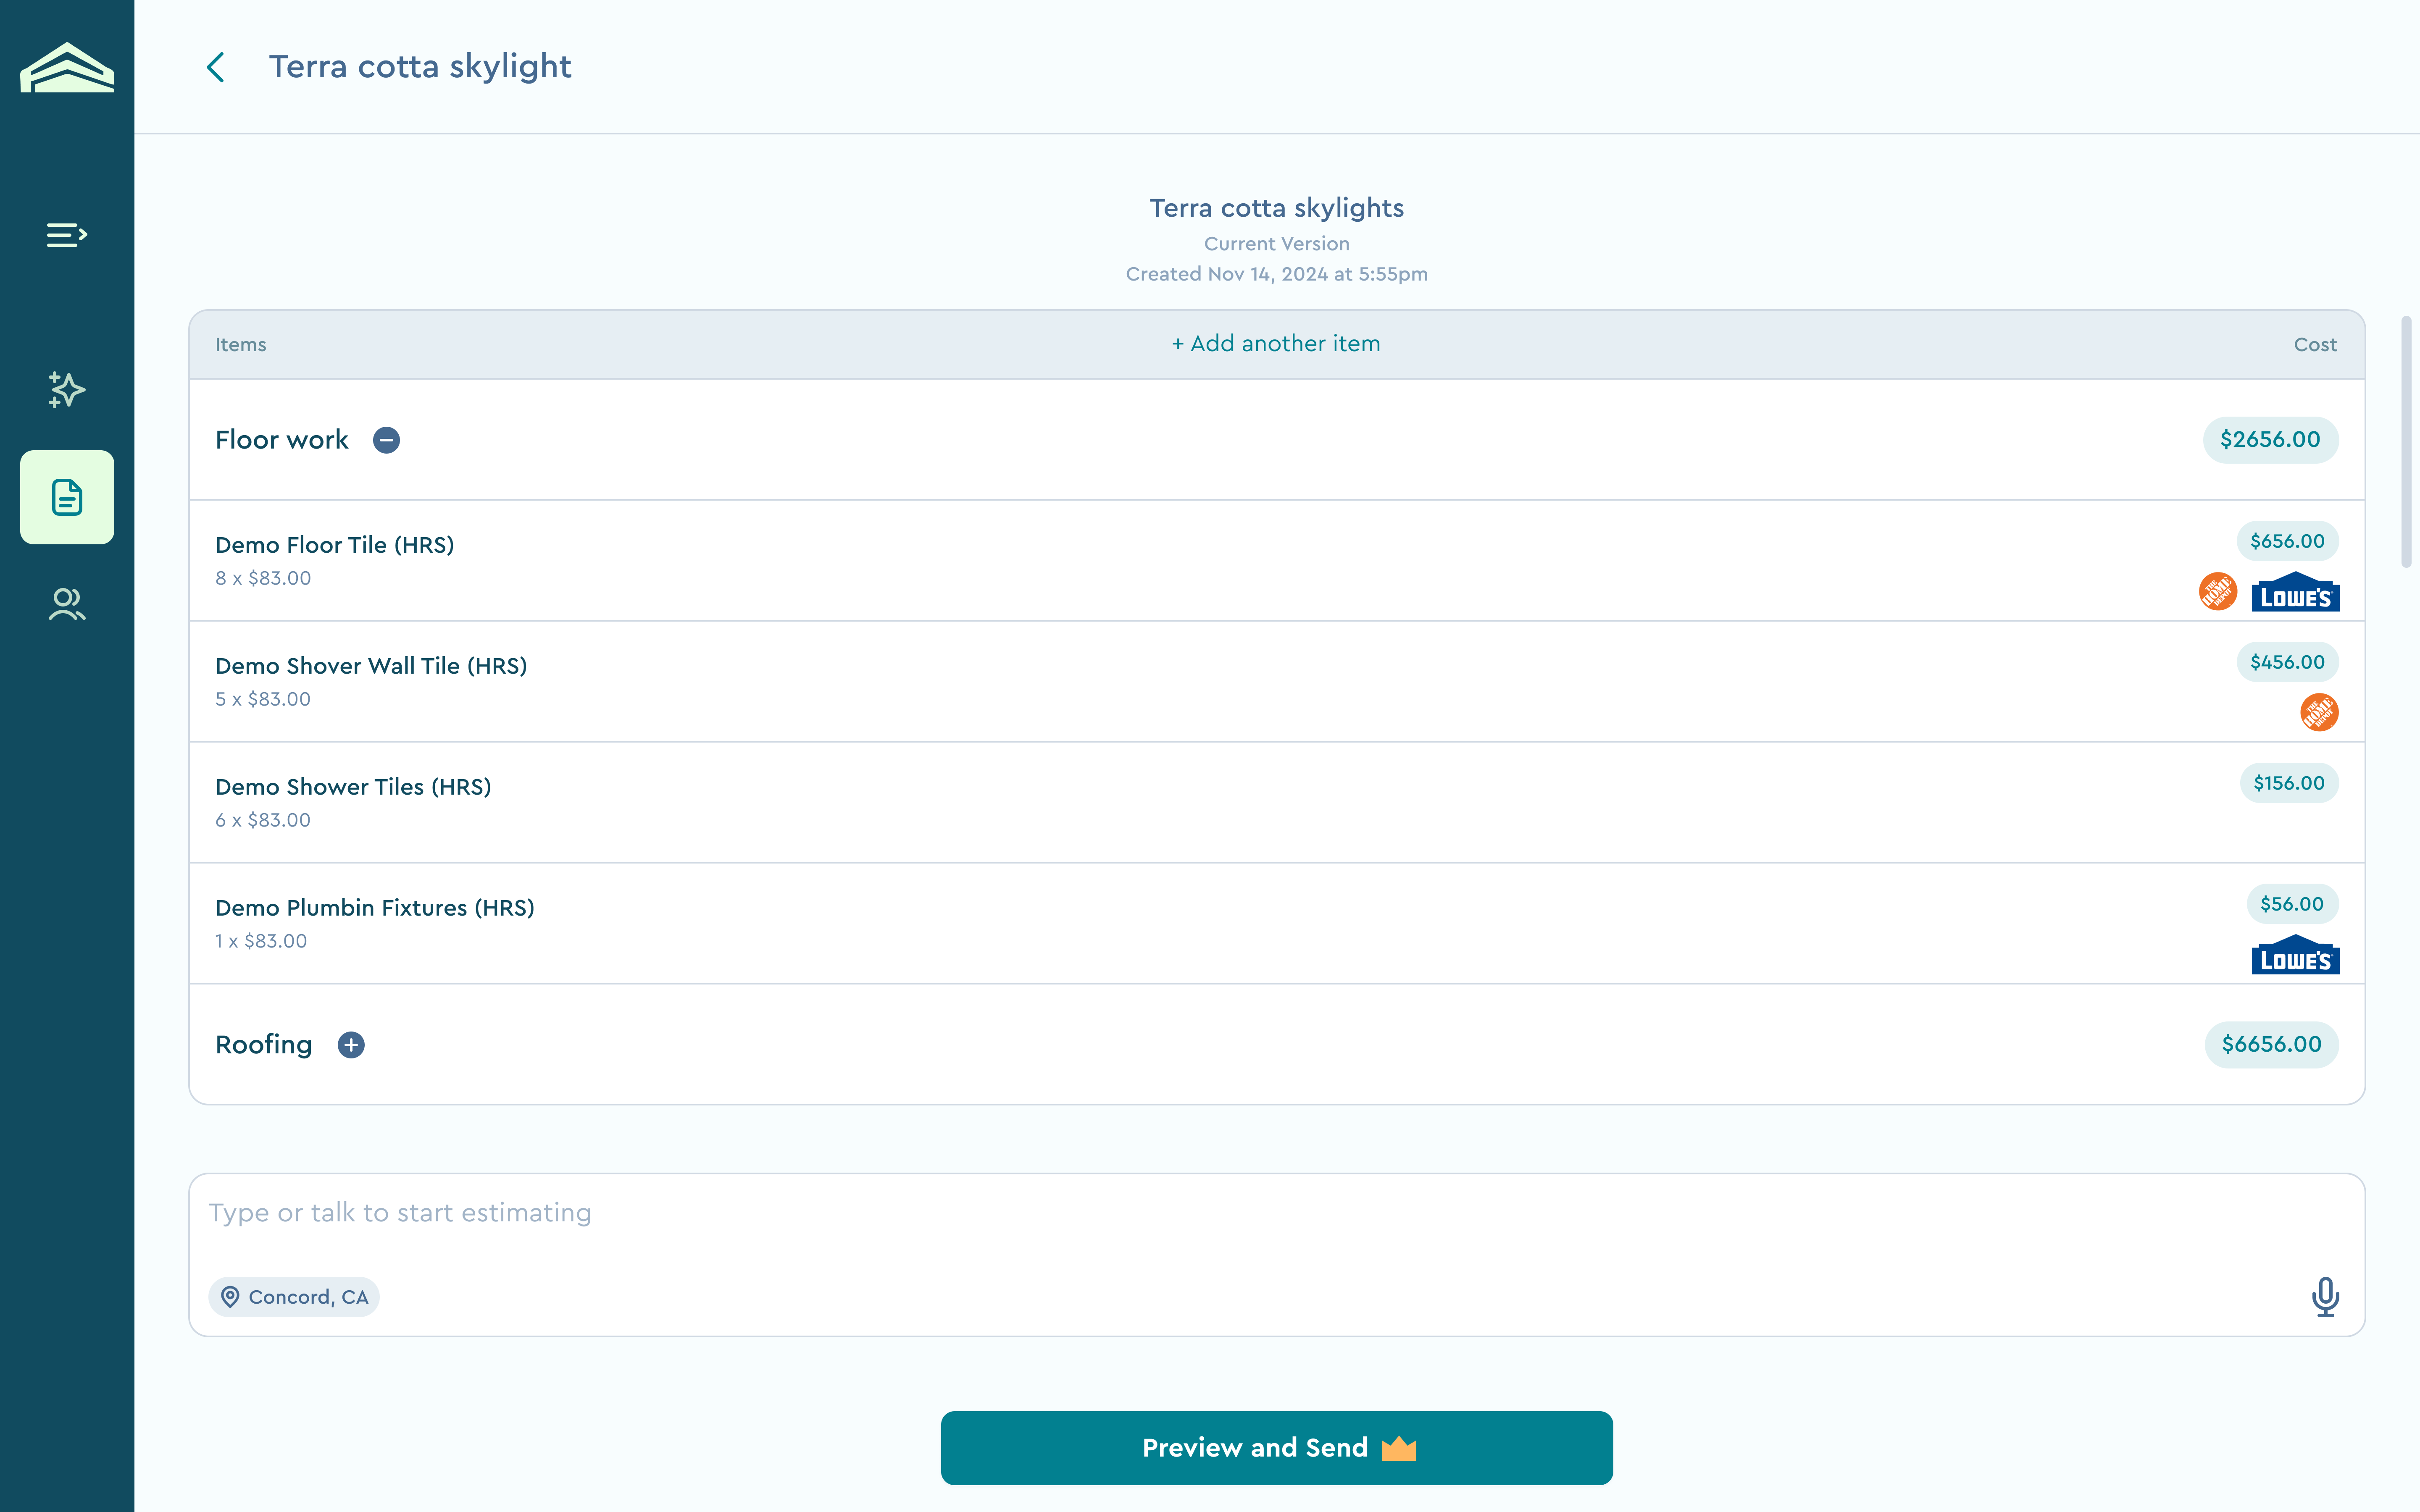This screenshot has height=1512, width=2420.
Task: Click the 1 x $83.00 quantity line
Action: click(x=261, y=941)
